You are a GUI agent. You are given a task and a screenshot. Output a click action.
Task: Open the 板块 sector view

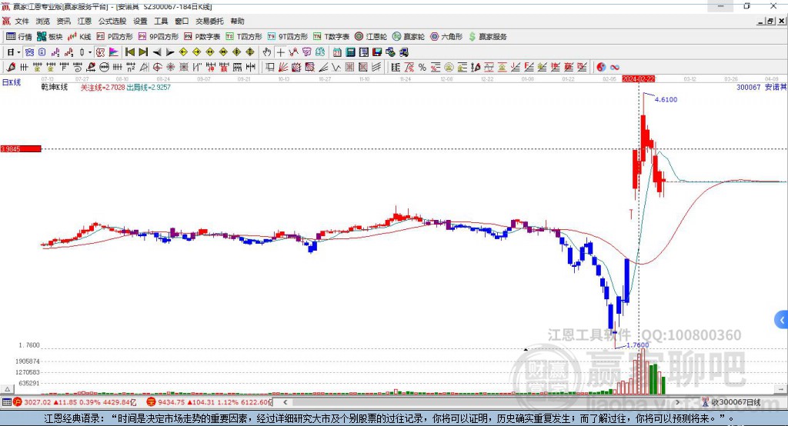pyautogui.click(x=50, y=37)
